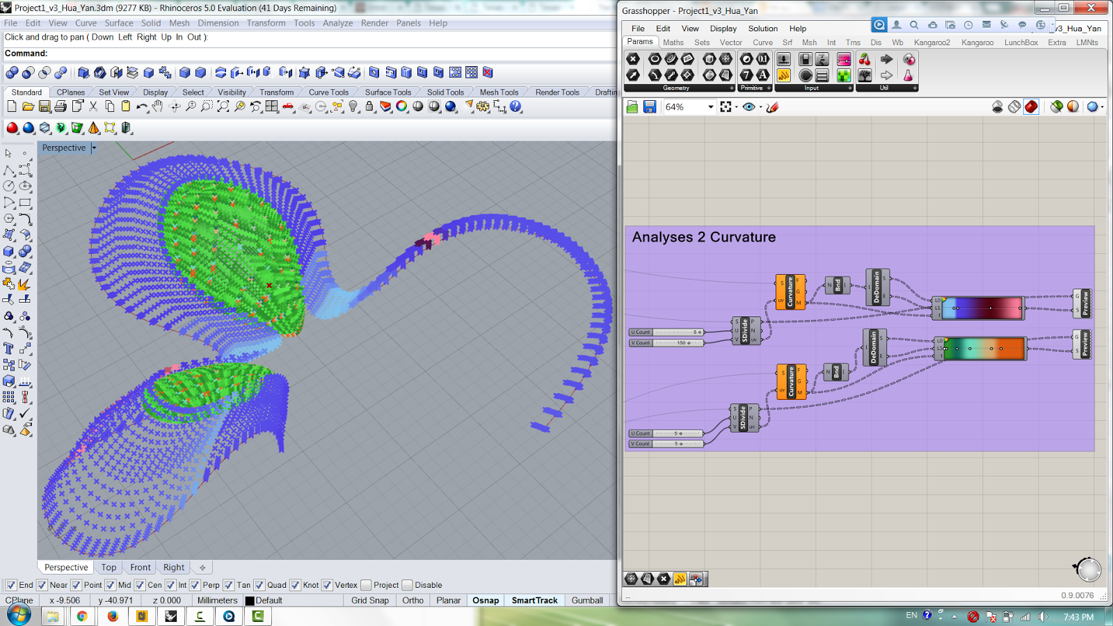Save Grasshopper definition with blue disk icon
Image resolution: width=1113 pixels, height=626 pixels.
coord(650,106)
